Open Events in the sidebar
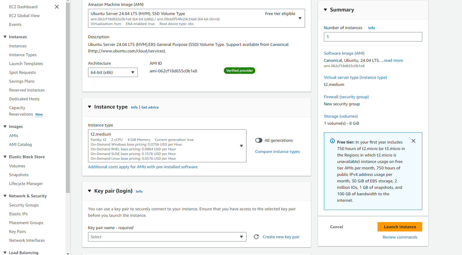Screen dimensions: 462x255 pos(15,24)
